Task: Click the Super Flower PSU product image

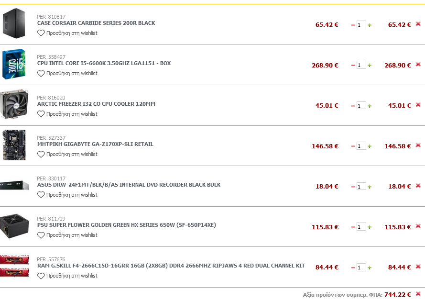Action: tap(14, 226)
